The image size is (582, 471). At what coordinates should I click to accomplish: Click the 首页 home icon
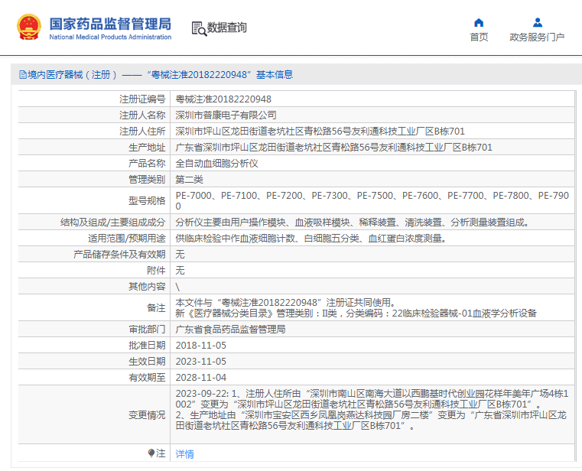[479, 23]
